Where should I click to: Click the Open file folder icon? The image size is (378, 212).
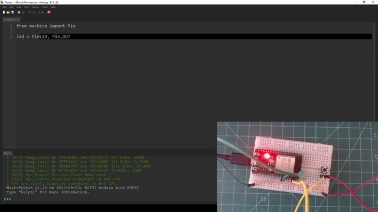click(8, 12)
